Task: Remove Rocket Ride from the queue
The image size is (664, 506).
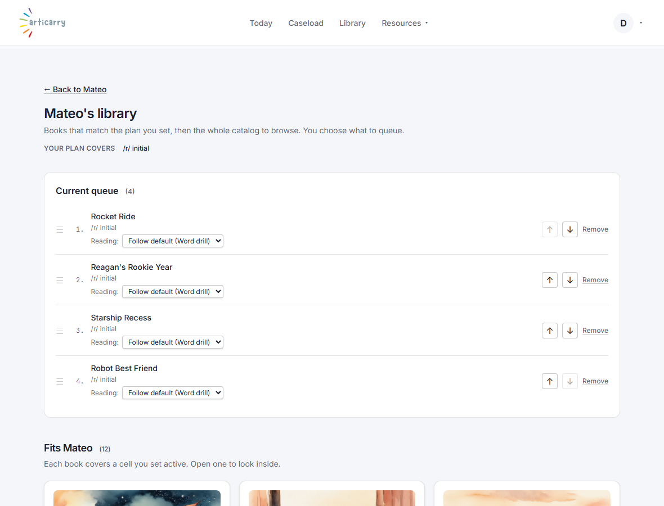Action: tap(595, 229)
